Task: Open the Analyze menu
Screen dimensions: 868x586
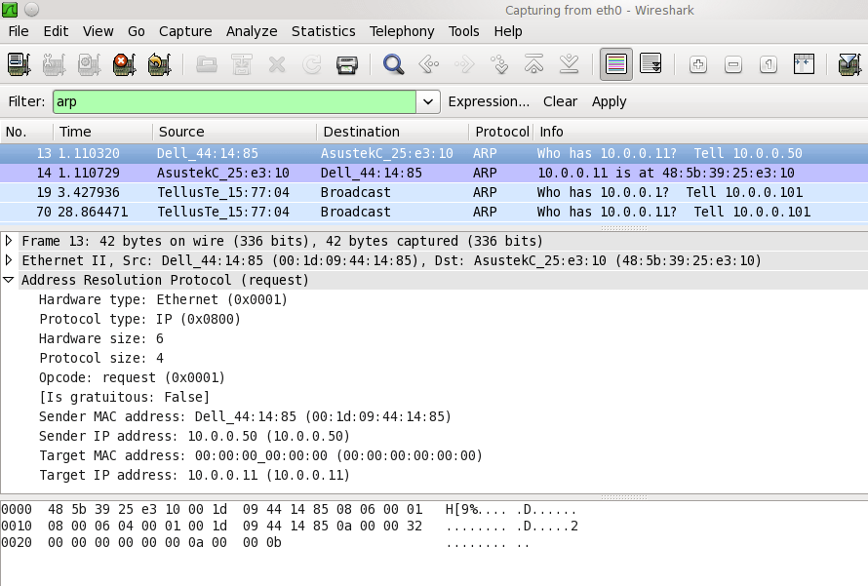Action: [x=252, y=31]
